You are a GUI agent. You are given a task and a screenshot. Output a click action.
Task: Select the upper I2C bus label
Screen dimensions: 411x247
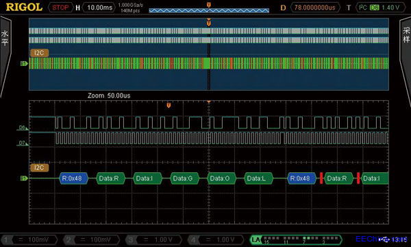tap(39, 53)
